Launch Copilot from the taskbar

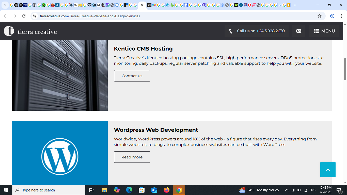(x=117, y=190)
